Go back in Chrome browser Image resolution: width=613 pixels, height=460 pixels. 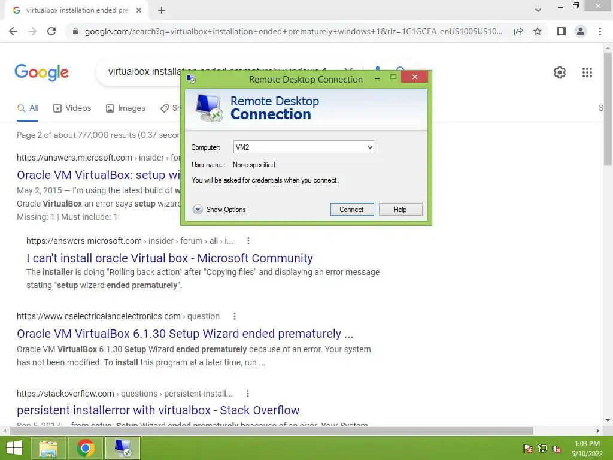(x=13, y=31)
